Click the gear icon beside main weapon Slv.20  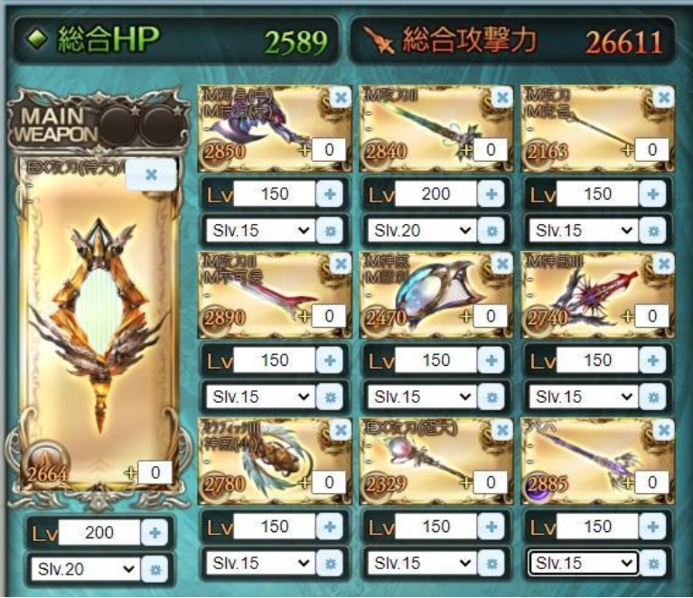click(x=155, y=570)
